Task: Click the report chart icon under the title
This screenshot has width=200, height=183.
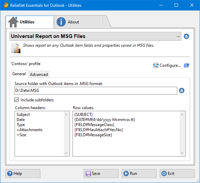Action: (x=16, y=48)
